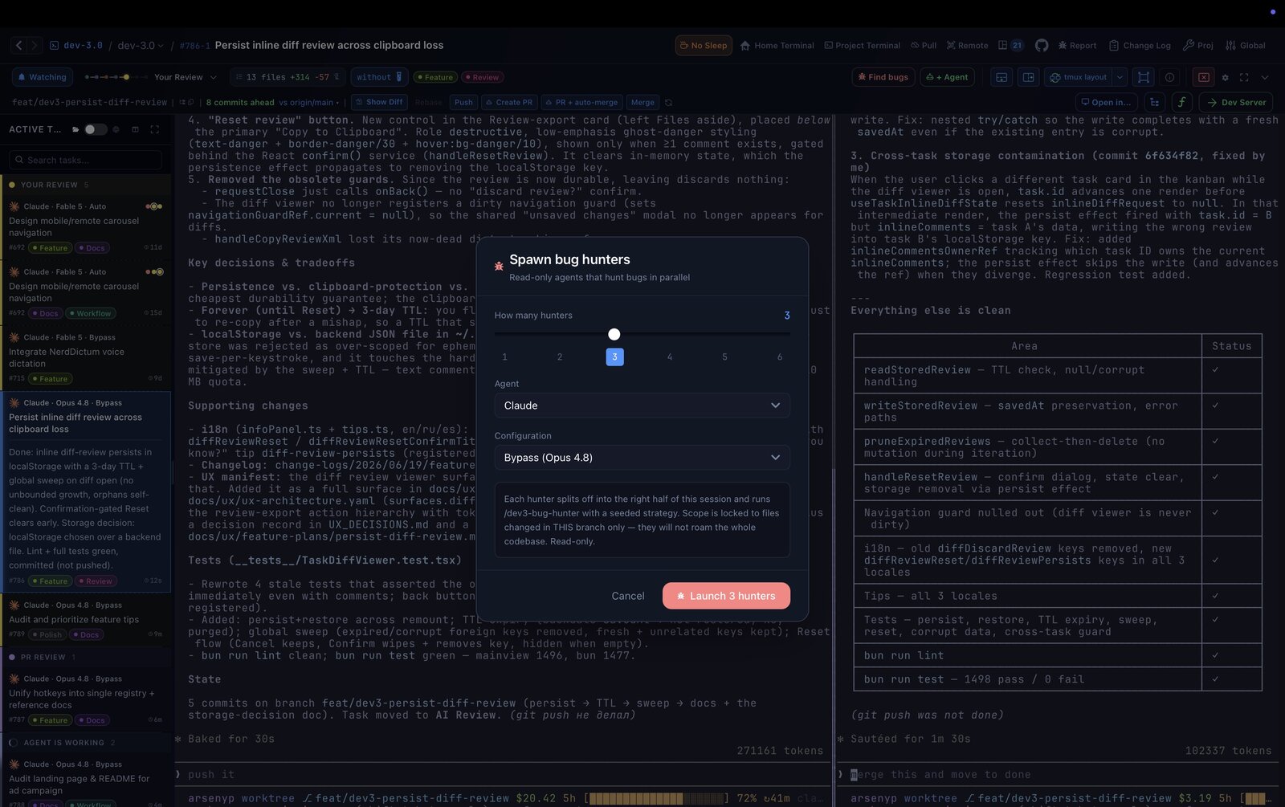Open Global settings sliders
The width and height of the screenshot is (1285, 807).
(x=1245, y=46)
